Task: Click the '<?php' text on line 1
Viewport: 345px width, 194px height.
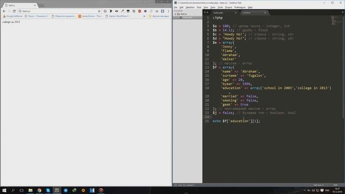Action: coord(218,18)
